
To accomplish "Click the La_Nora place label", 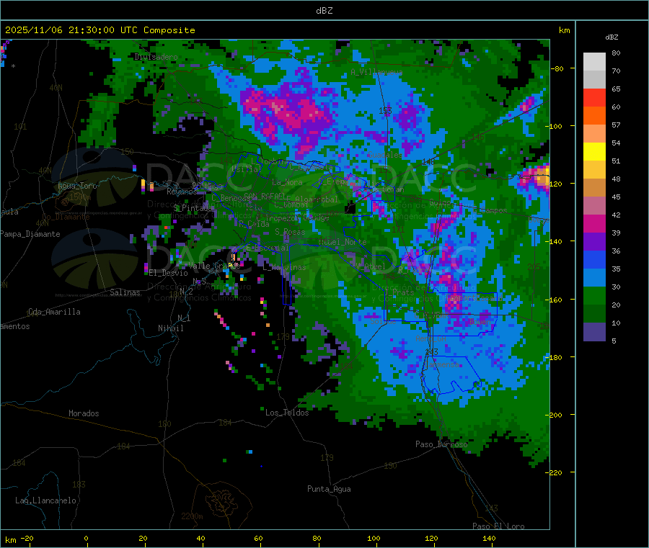I will tap(287, 182).
